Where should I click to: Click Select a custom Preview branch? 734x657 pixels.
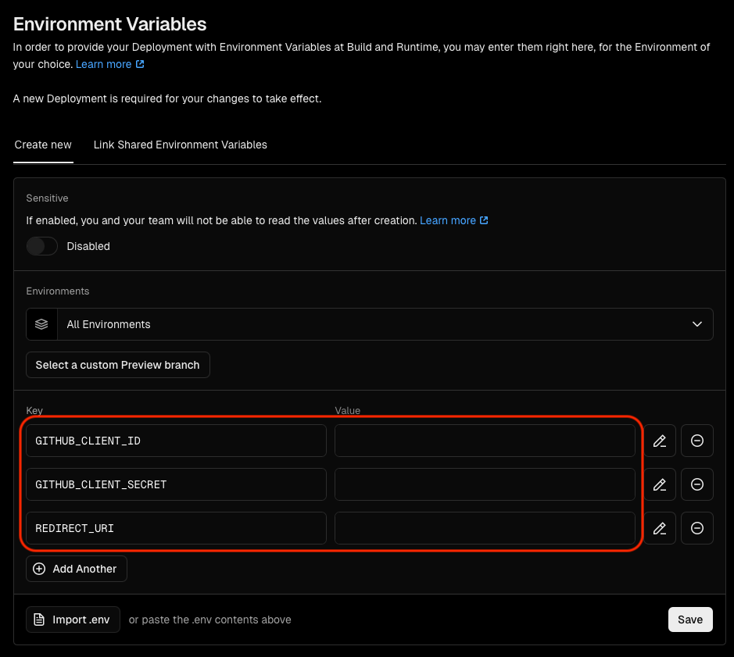tap(117, 365)
